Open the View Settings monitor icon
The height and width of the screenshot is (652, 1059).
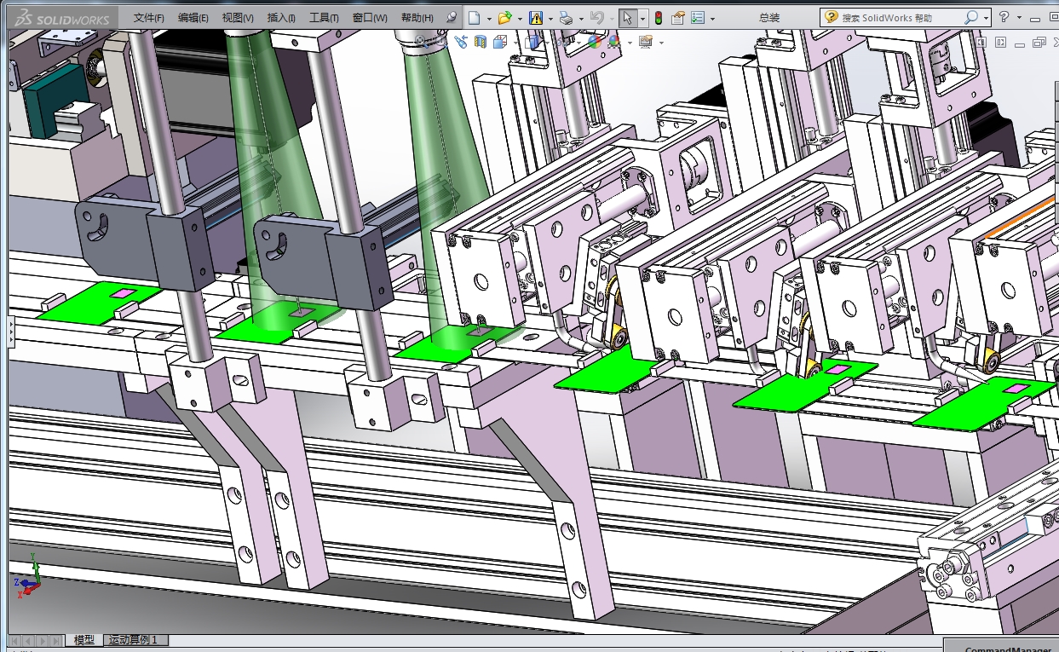(646, 42)
